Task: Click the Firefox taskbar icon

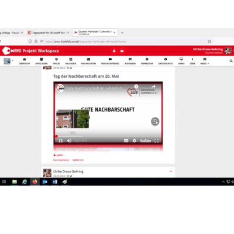Action: (35, 182)
